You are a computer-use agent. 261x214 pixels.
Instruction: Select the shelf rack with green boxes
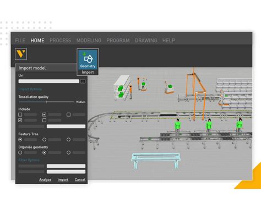tap(122, 87)
